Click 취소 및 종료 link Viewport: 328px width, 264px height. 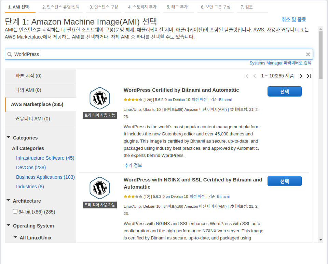[294, 19]
